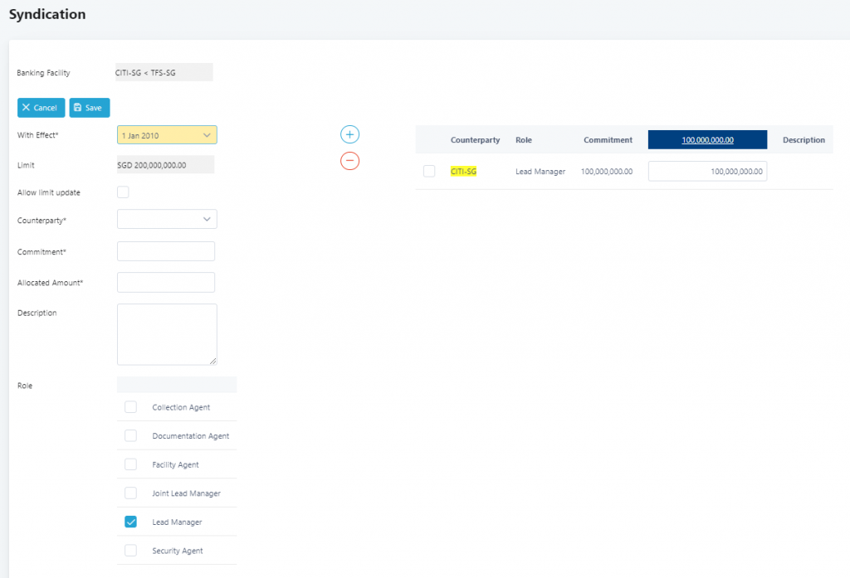The height and width of the screenshot is (578, 850).
Task: Edit the allocated amount in the CITI-SG row
Action: [x=707, y=171]
